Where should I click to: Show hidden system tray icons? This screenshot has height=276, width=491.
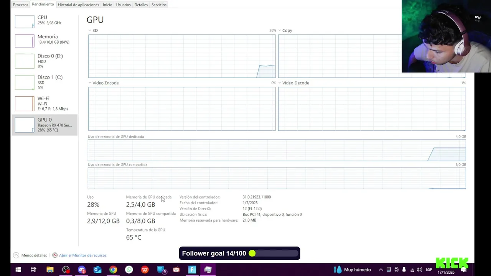coord(381,270)
